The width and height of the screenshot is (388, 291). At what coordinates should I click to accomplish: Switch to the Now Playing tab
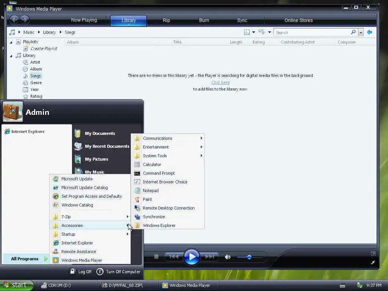click(x=84, y=20)
